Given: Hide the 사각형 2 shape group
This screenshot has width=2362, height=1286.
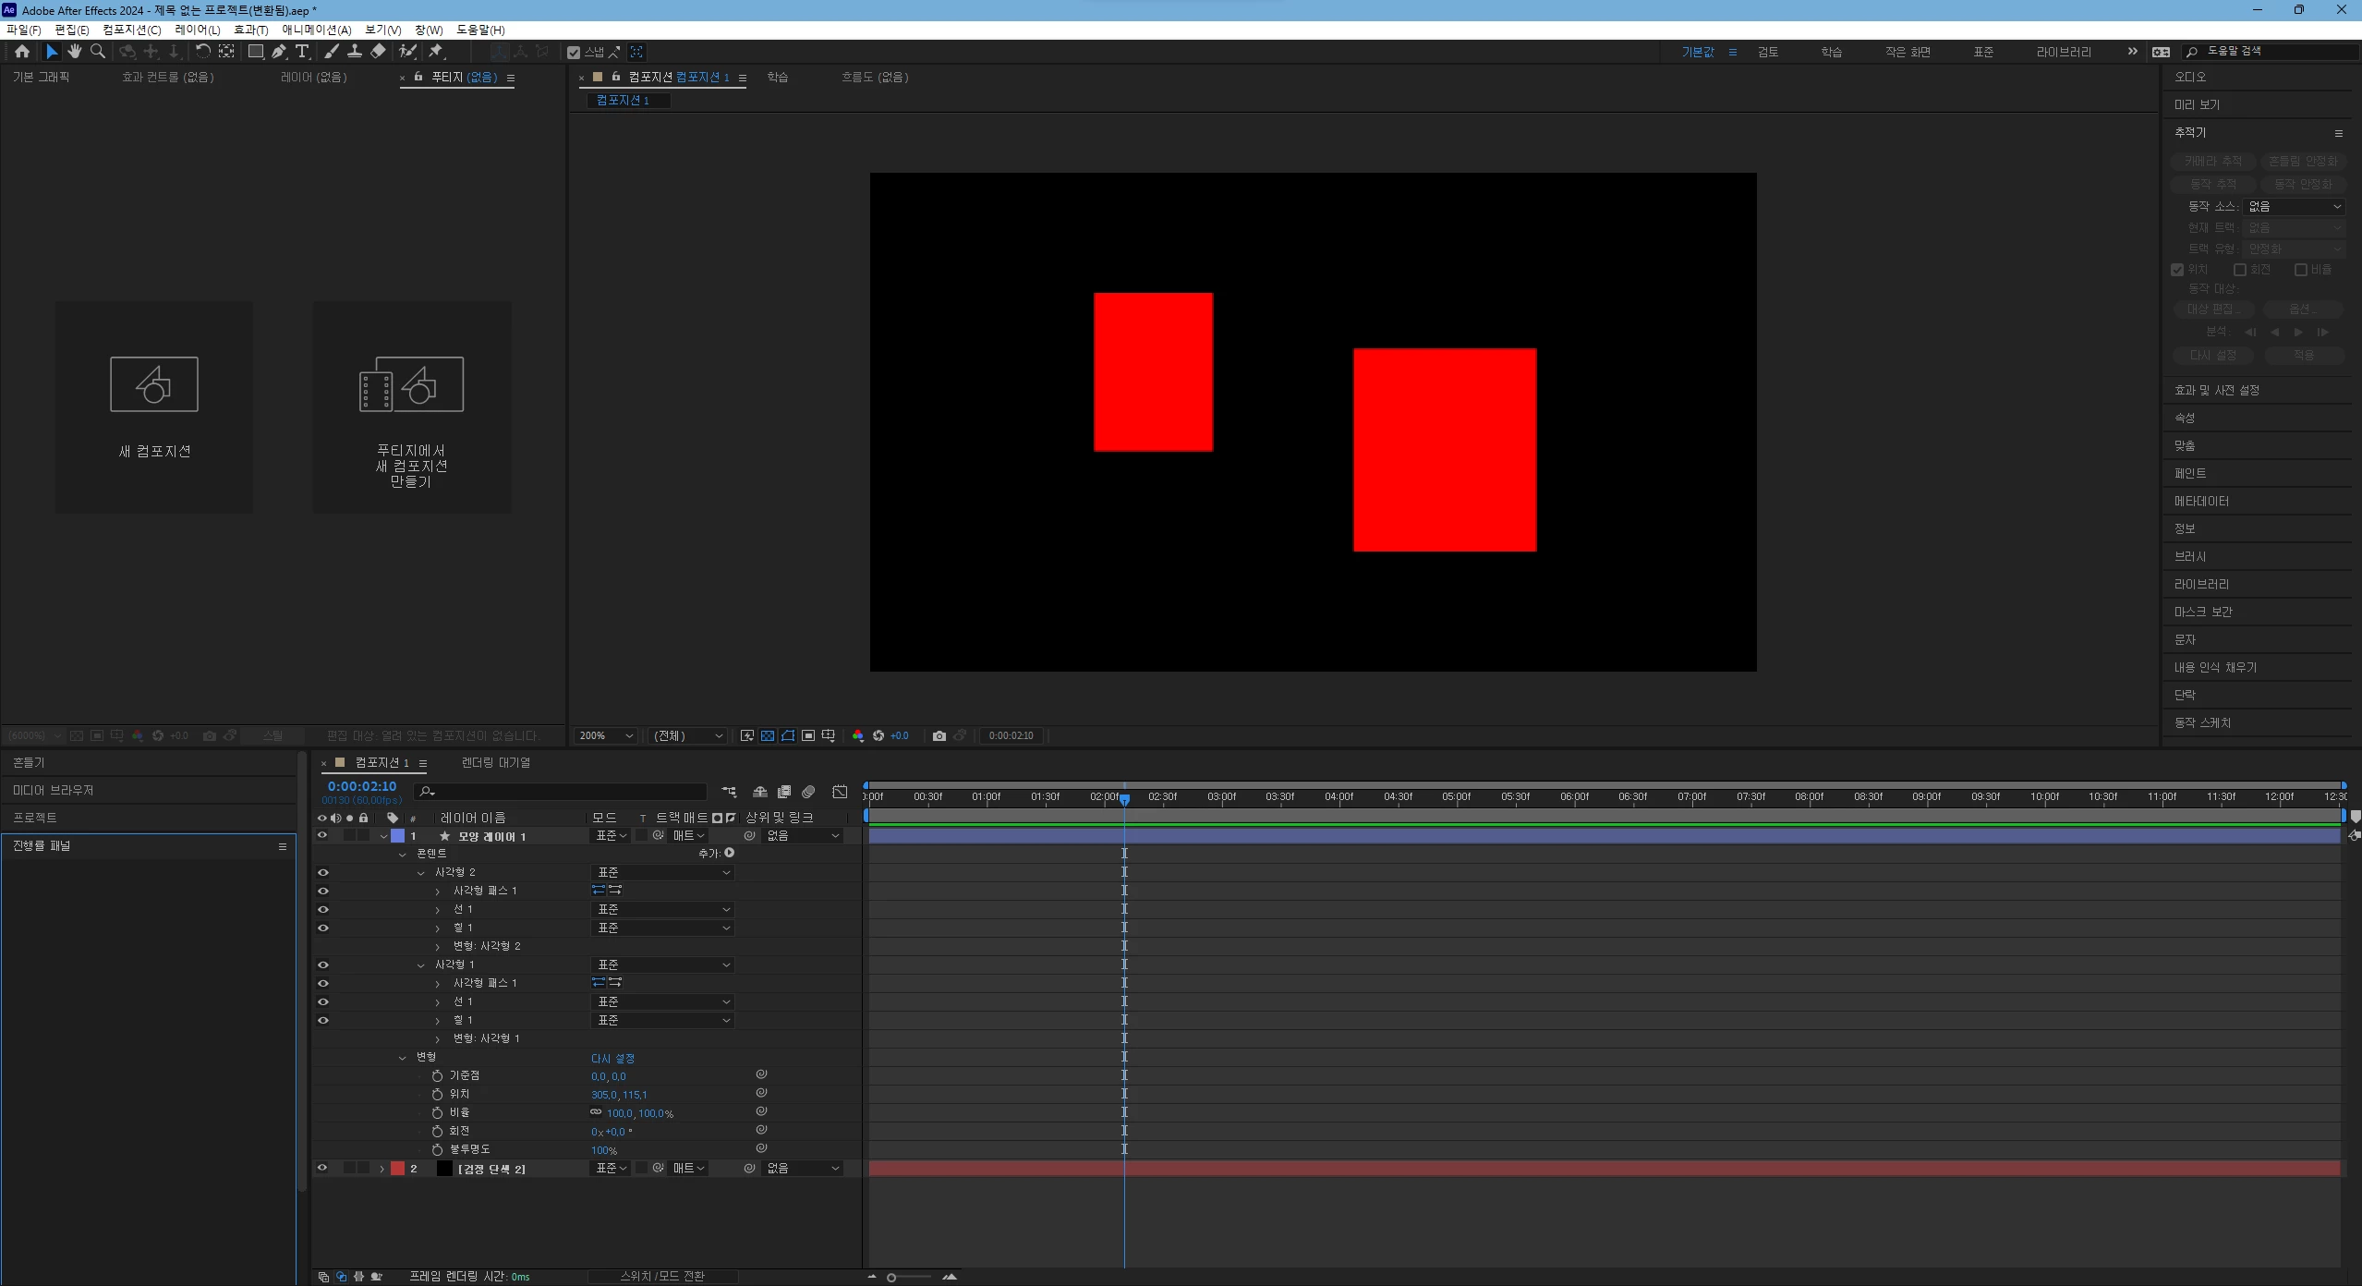Looking at the screenshot, I should tap(323, 872).
